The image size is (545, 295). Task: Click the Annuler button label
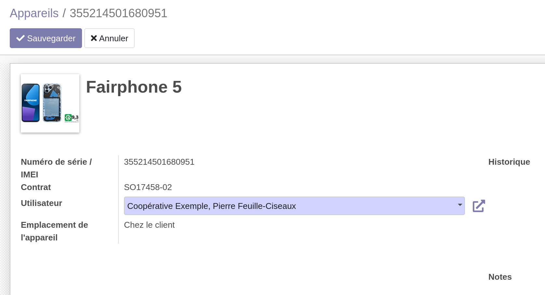(x=114, y=38)
